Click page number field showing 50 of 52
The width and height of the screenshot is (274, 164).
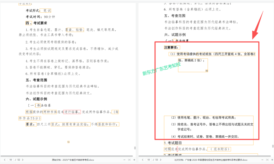coord(11,160)
